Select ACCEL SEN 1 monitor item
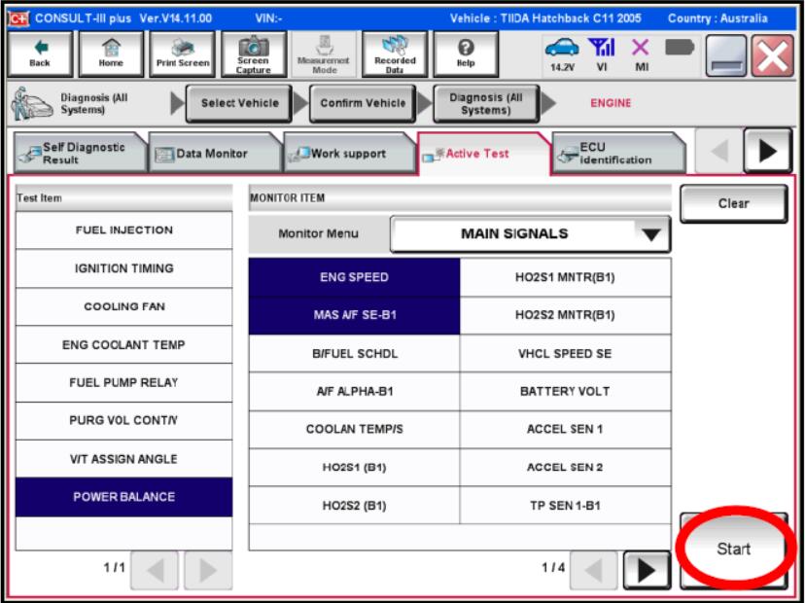This screenshot has height=603, width=805. 565,429
